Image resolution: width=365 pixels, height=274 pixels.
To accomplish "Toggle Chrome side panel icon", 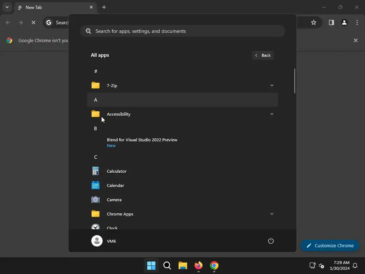I will coord(331,22).
